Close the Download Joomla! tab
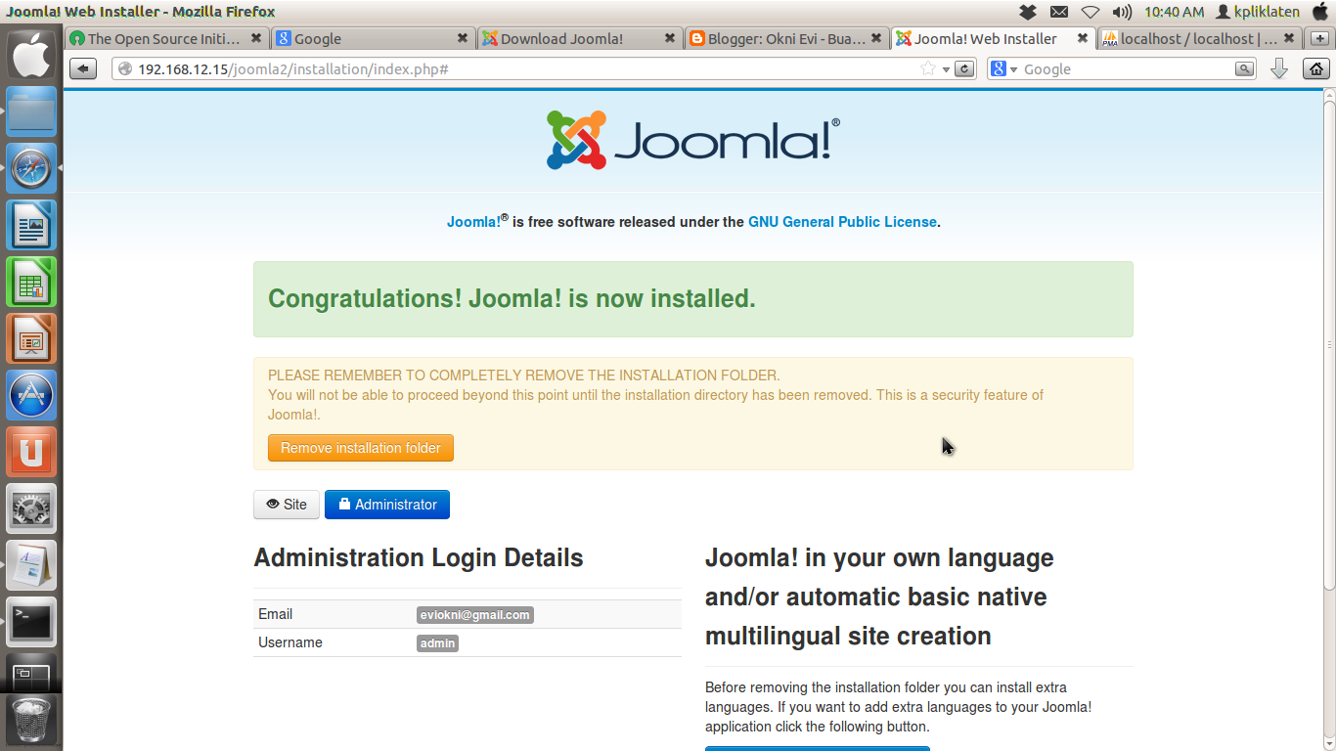The image size is (1336, 751). coord(670,38)
